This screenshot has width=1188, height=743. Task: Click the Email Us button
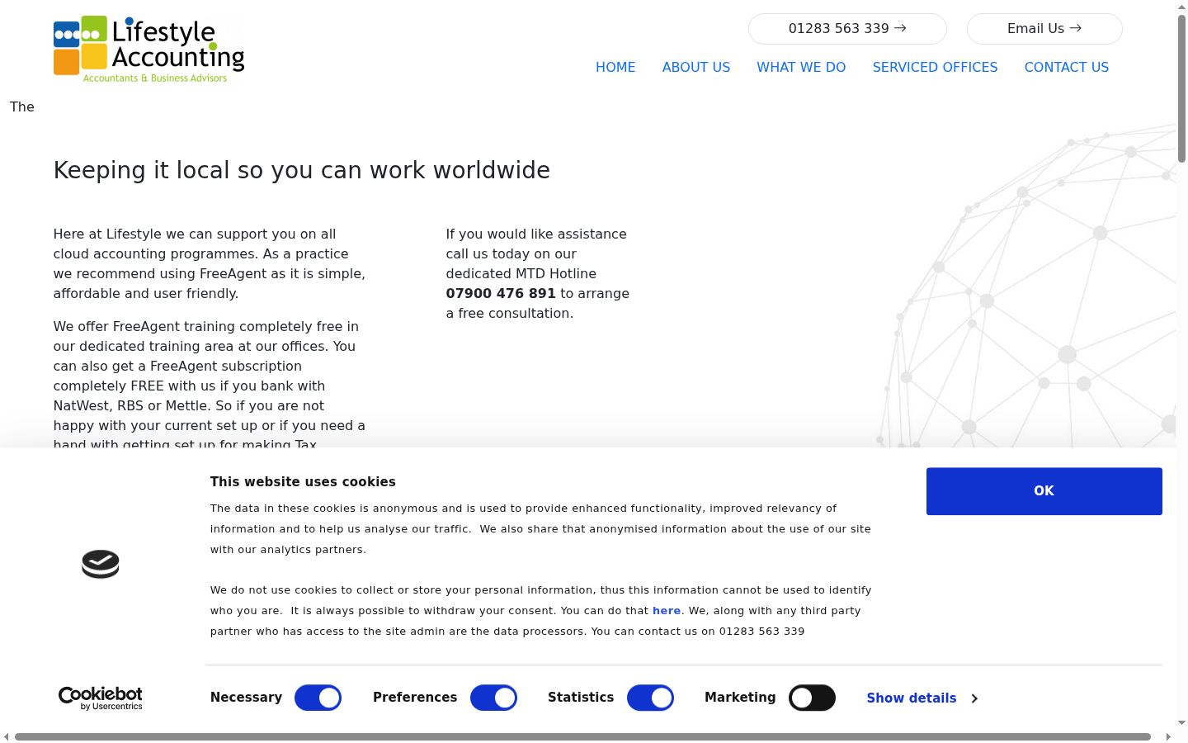click(x=1044, y=29)
